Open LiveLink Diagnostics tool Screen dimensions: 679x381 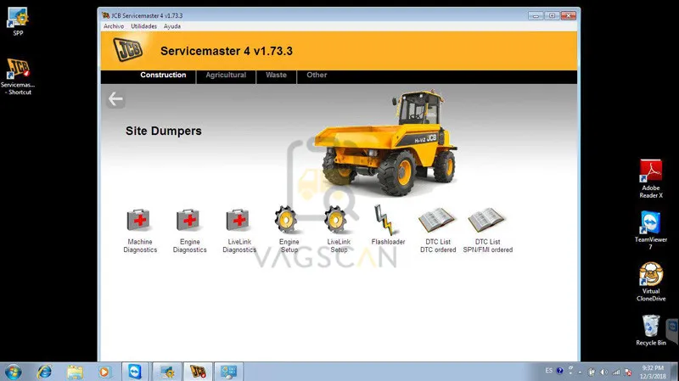pyautogui.click(x=239, y=231)
